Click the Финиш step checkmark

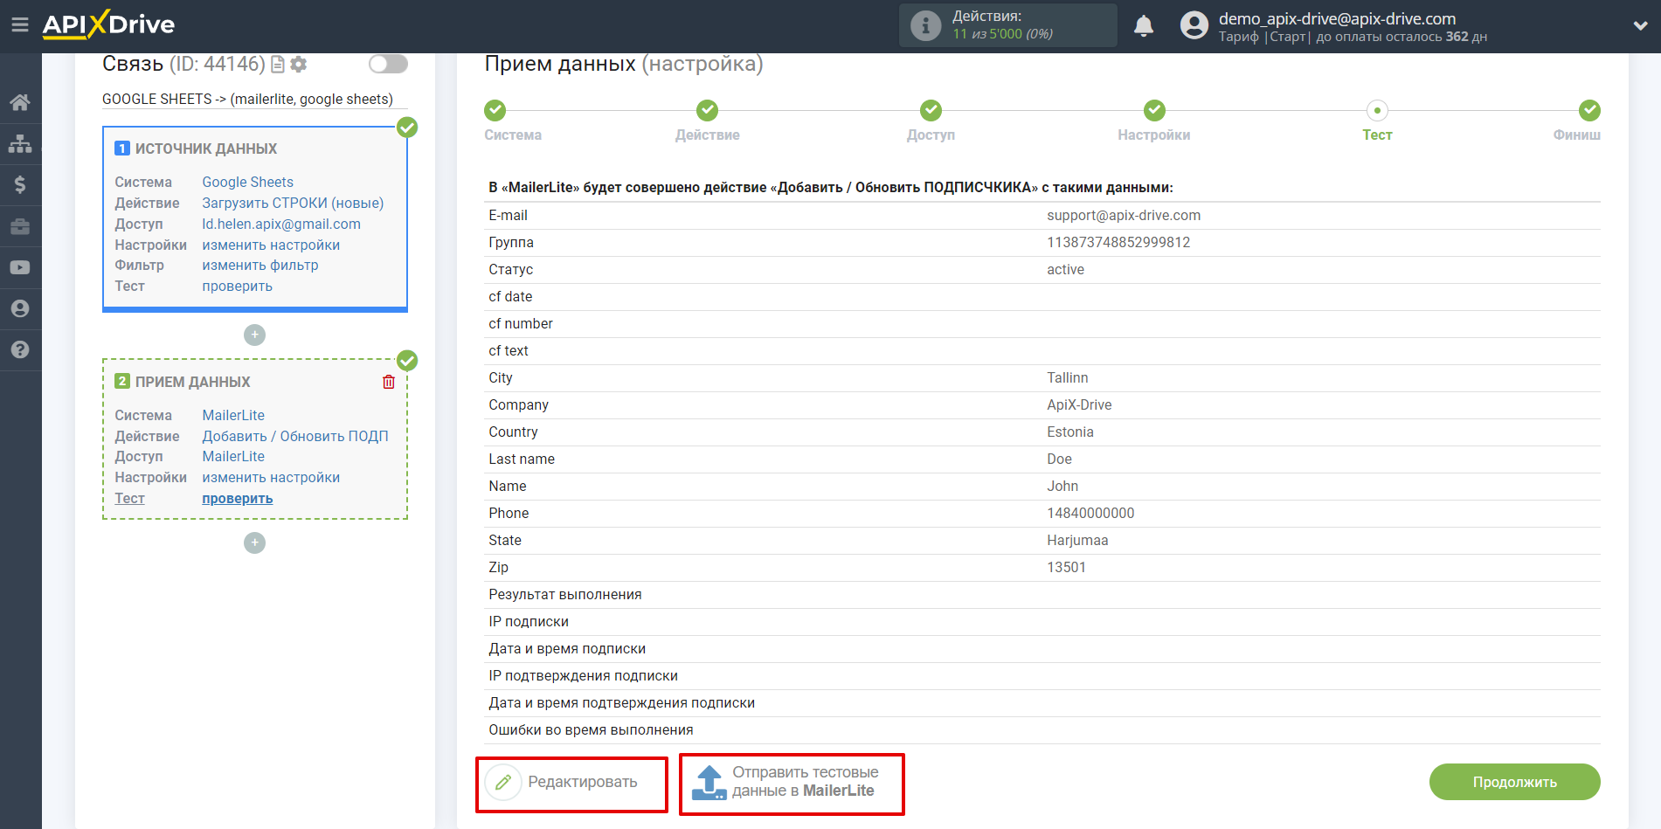coord(1590,110)
